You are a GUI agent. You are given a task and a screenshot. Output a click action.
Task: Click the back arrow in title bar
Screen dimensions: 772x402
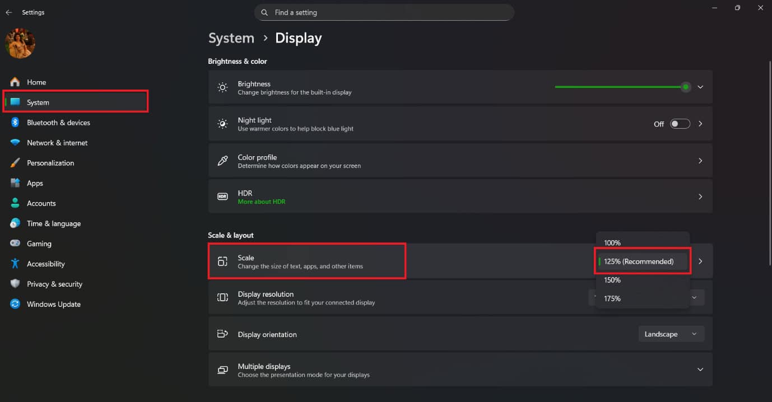tap(9, 12)
